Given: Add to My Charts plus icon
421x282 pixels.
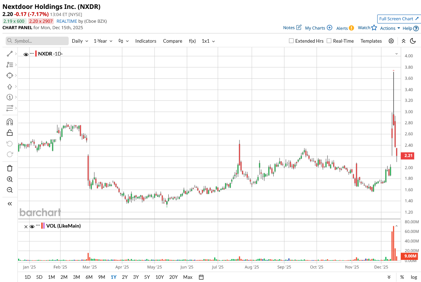Looking at the screenshot, I should coord(330,28).
